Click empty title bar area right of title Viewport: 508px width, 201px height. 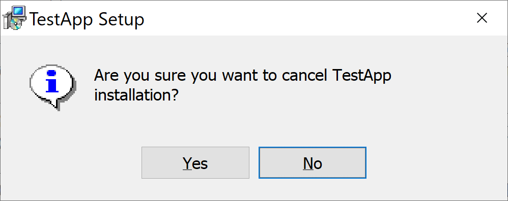pyautogui.click(x=308, y=18)
